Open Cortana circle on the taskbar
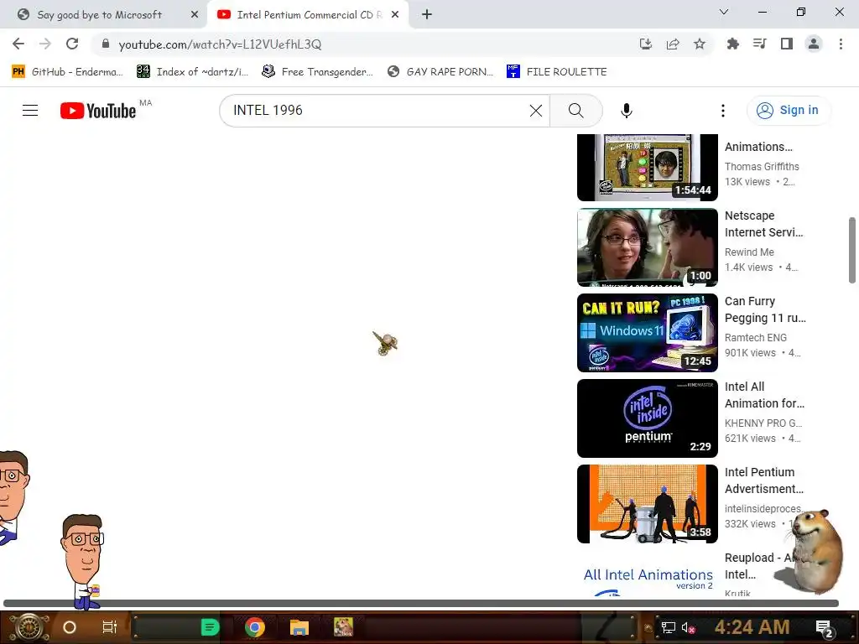The width and height of the screenshot is (859, 644). (70, 627)
